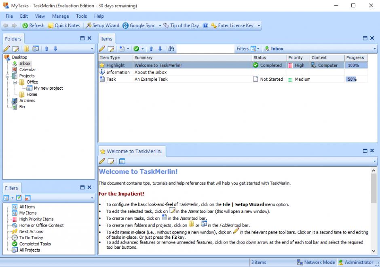Open Folders toolbar customization dropdown arrow
Viewport: 380px width, 267px height.
coord(92,49)
